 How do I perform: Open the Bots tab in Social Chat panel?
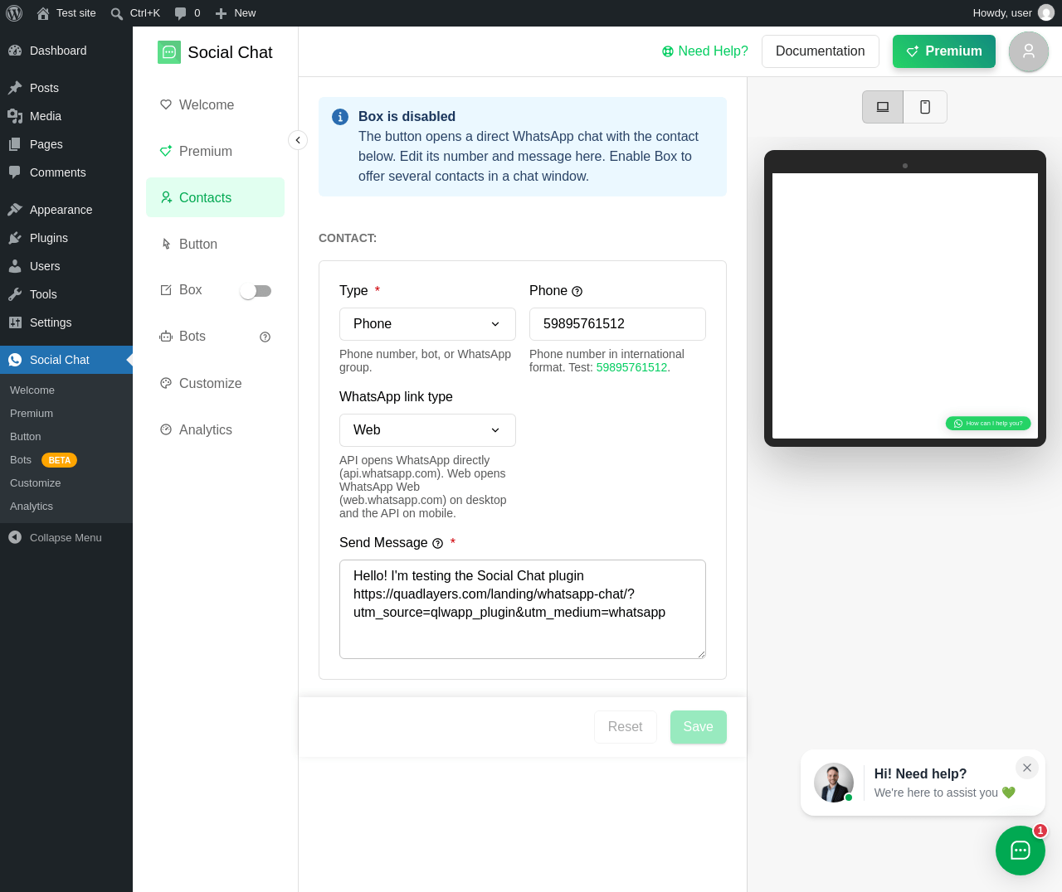192,337
